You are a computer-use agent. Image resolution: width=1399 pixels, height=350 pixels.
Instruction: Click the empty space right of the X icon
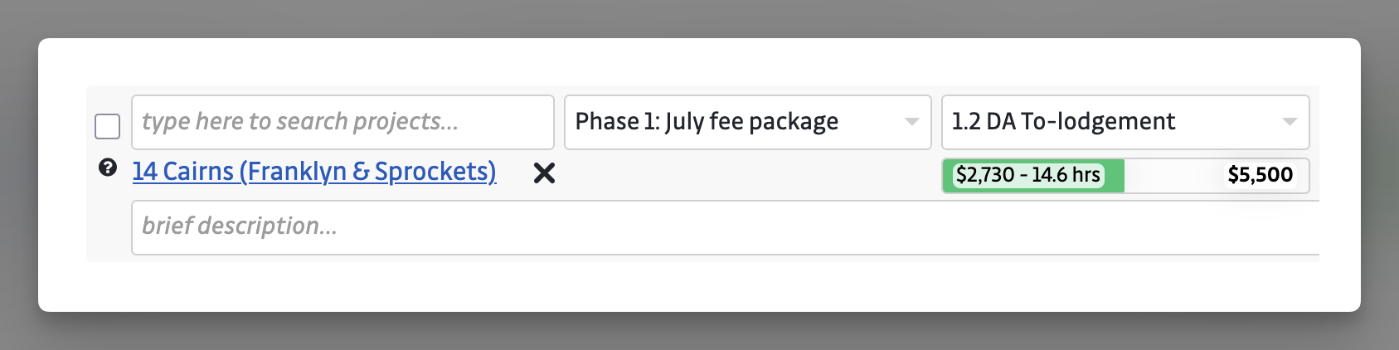746,174
